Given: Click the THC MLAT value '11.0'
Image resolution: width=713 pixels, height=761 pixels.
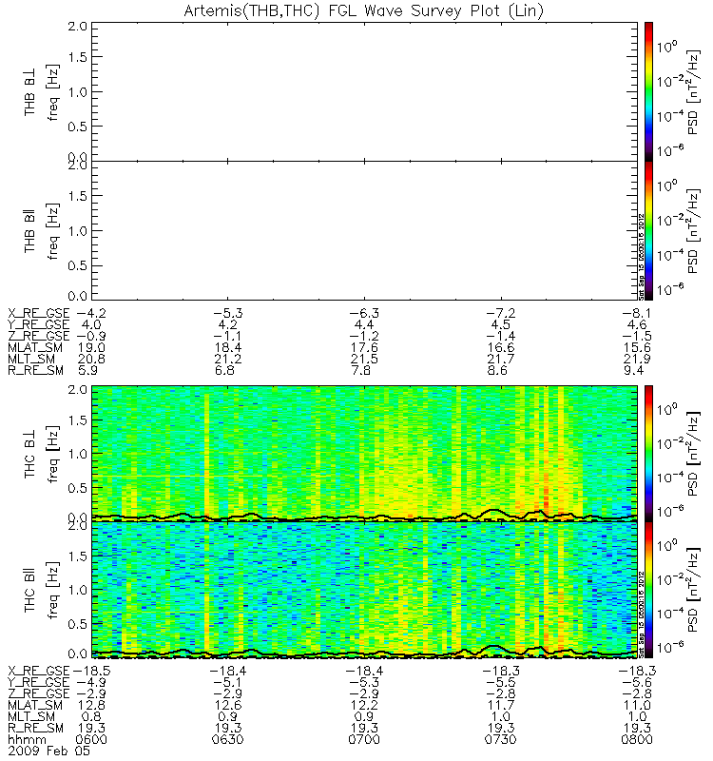Looking at the screenshot, I should (637, 706).
